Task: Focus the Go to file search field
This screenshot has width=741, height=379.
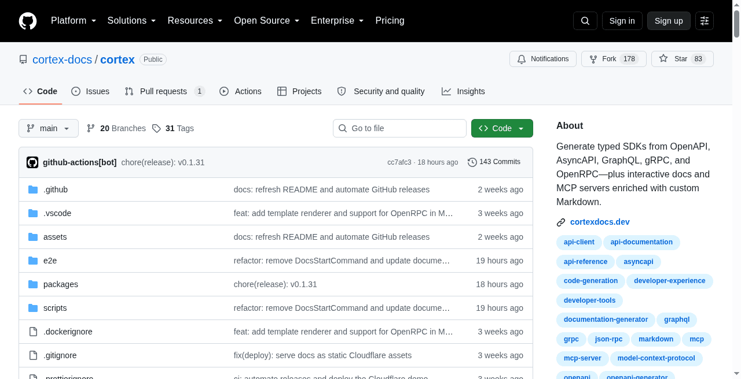Action: pyautogui.click(x=399, y=128)
